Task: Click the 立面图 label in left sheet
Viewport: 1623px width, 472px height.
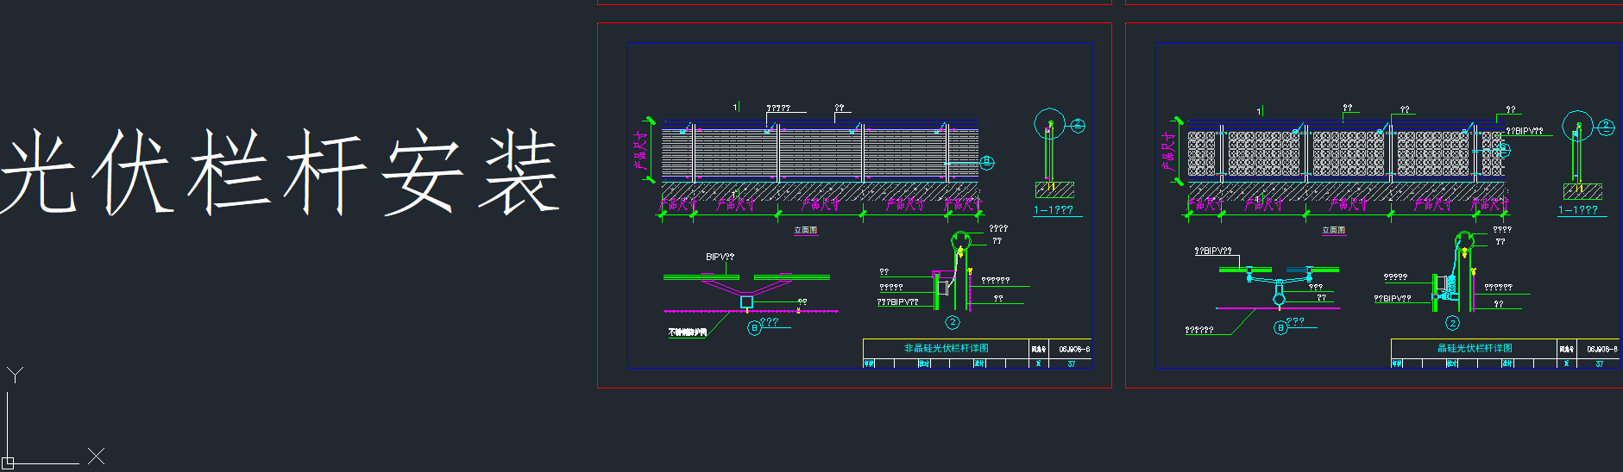Action: coord(805,230)
